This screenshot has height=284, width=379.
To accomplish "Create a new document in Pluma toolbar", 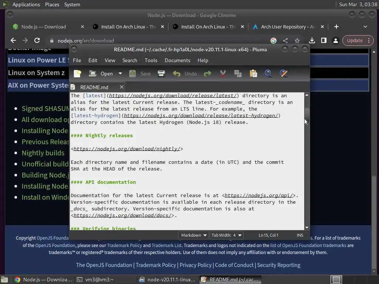I will coord(77,74).
